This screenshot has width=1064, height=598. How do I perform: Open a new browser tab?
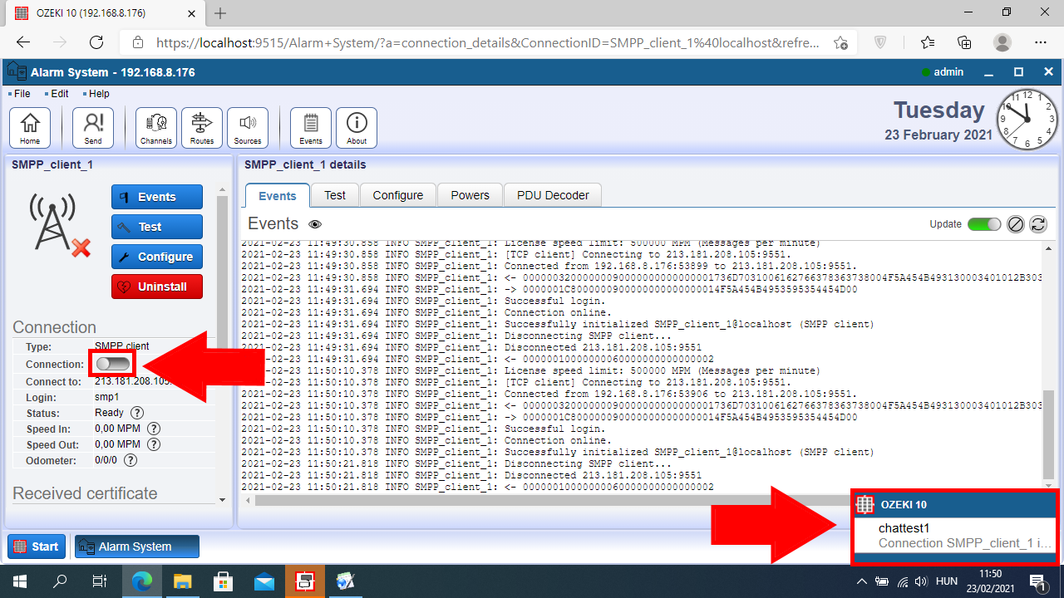[220, 13]
